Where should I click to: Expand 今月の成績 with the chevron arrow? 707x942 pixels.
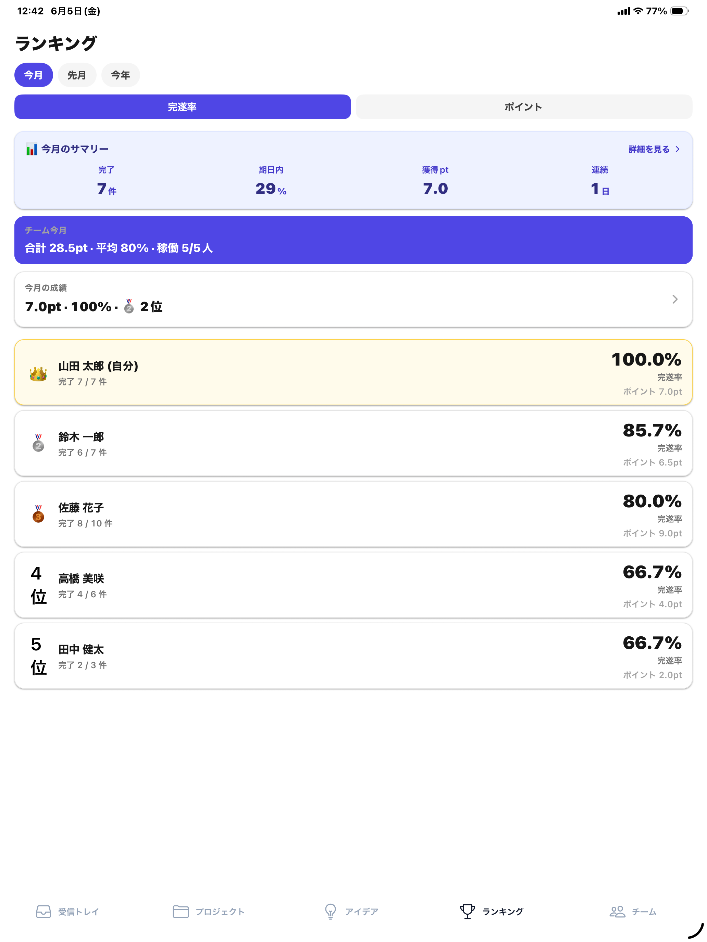click(674, 300)
